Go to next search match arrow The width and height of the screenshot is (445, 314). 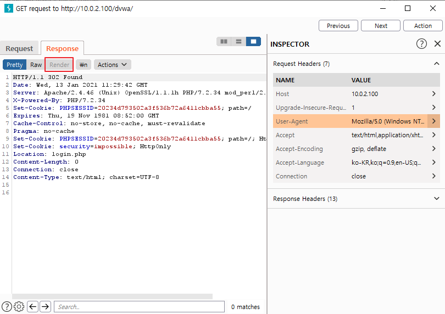[x=45, y=307]
